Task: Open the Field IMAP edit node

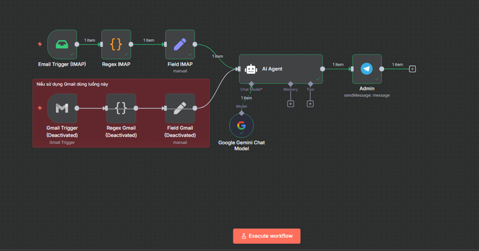Action: click(180, 45)
